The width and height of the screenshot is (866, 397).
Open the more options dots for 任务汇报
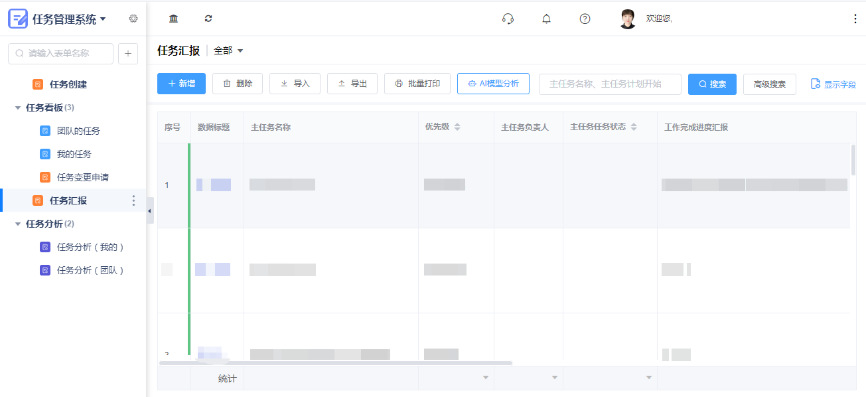[133, 200]
